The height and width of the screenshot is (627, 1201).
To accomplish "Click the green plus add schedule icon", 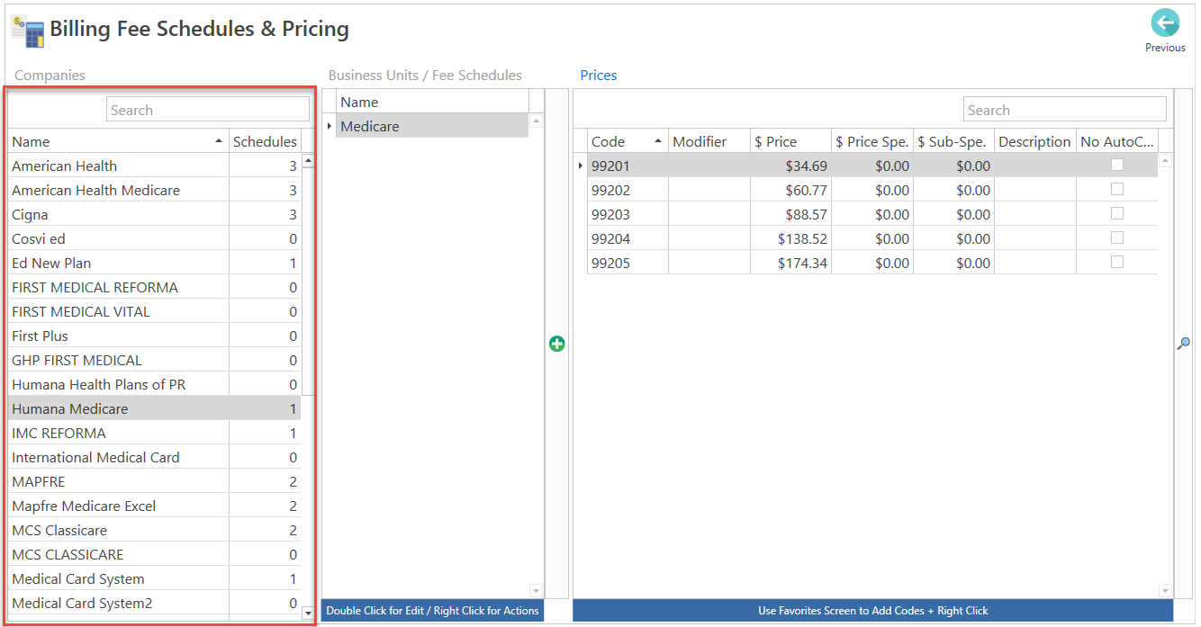I will (x=557, y=344).
